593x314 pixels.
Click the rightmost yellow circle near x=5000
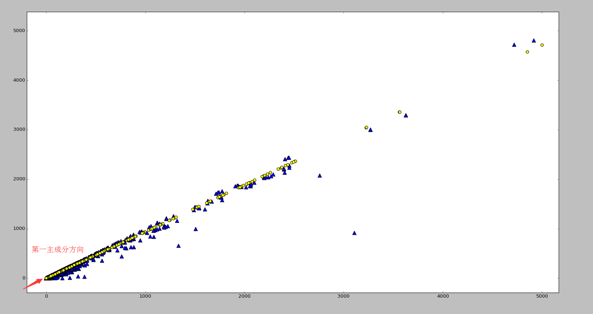(x=542, y=45)
